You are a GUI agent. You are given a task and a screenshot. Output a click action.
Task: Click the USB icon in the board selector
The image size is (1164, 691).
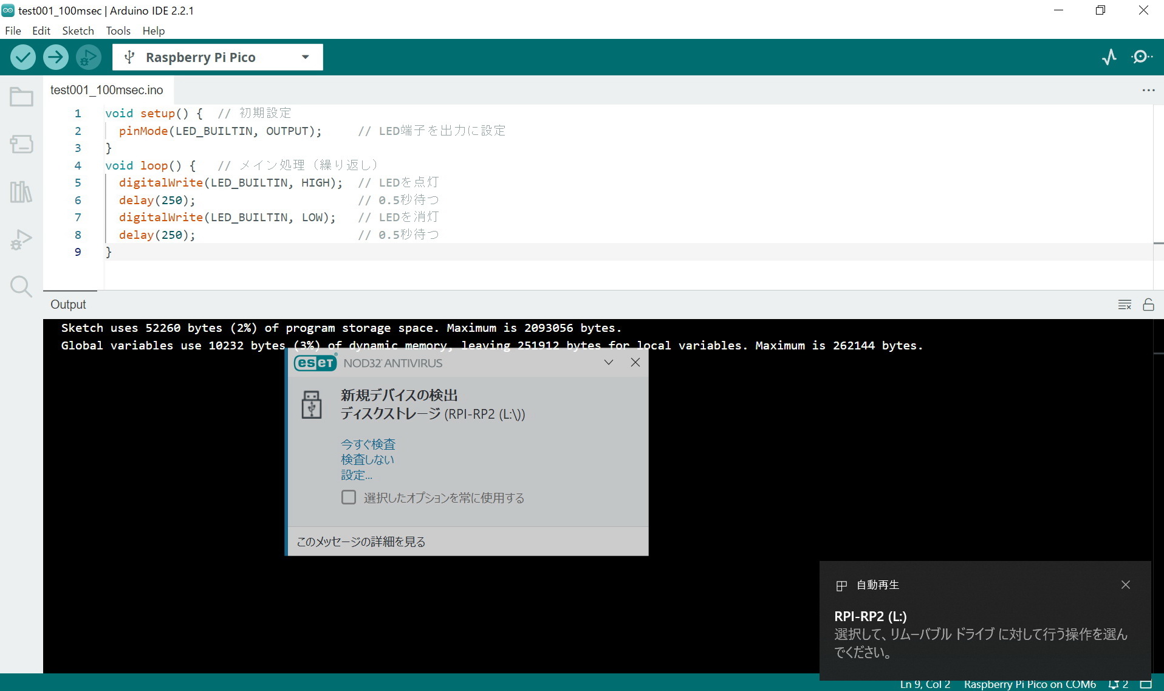pos(129,57)
